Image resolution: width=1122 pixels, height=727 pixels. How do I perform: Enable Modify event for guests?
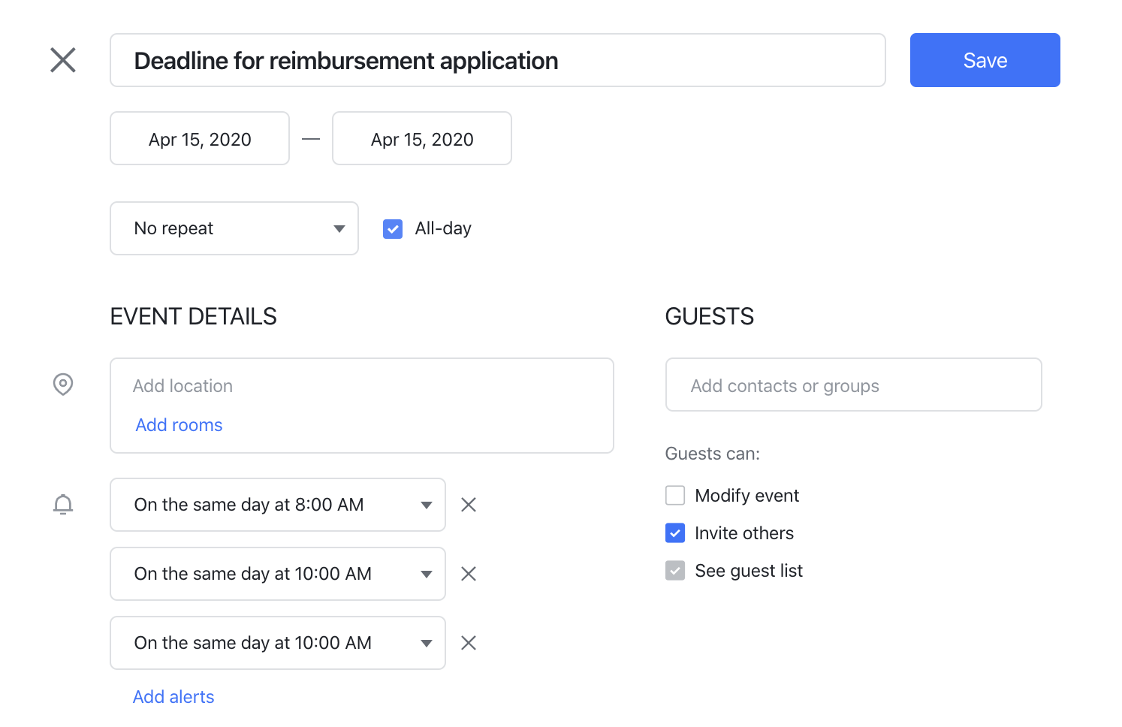(675, 496)
